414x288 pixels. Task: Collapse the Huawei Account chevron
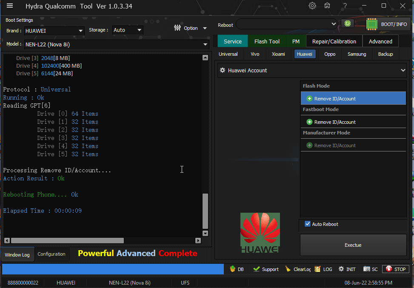click(403, 70)
